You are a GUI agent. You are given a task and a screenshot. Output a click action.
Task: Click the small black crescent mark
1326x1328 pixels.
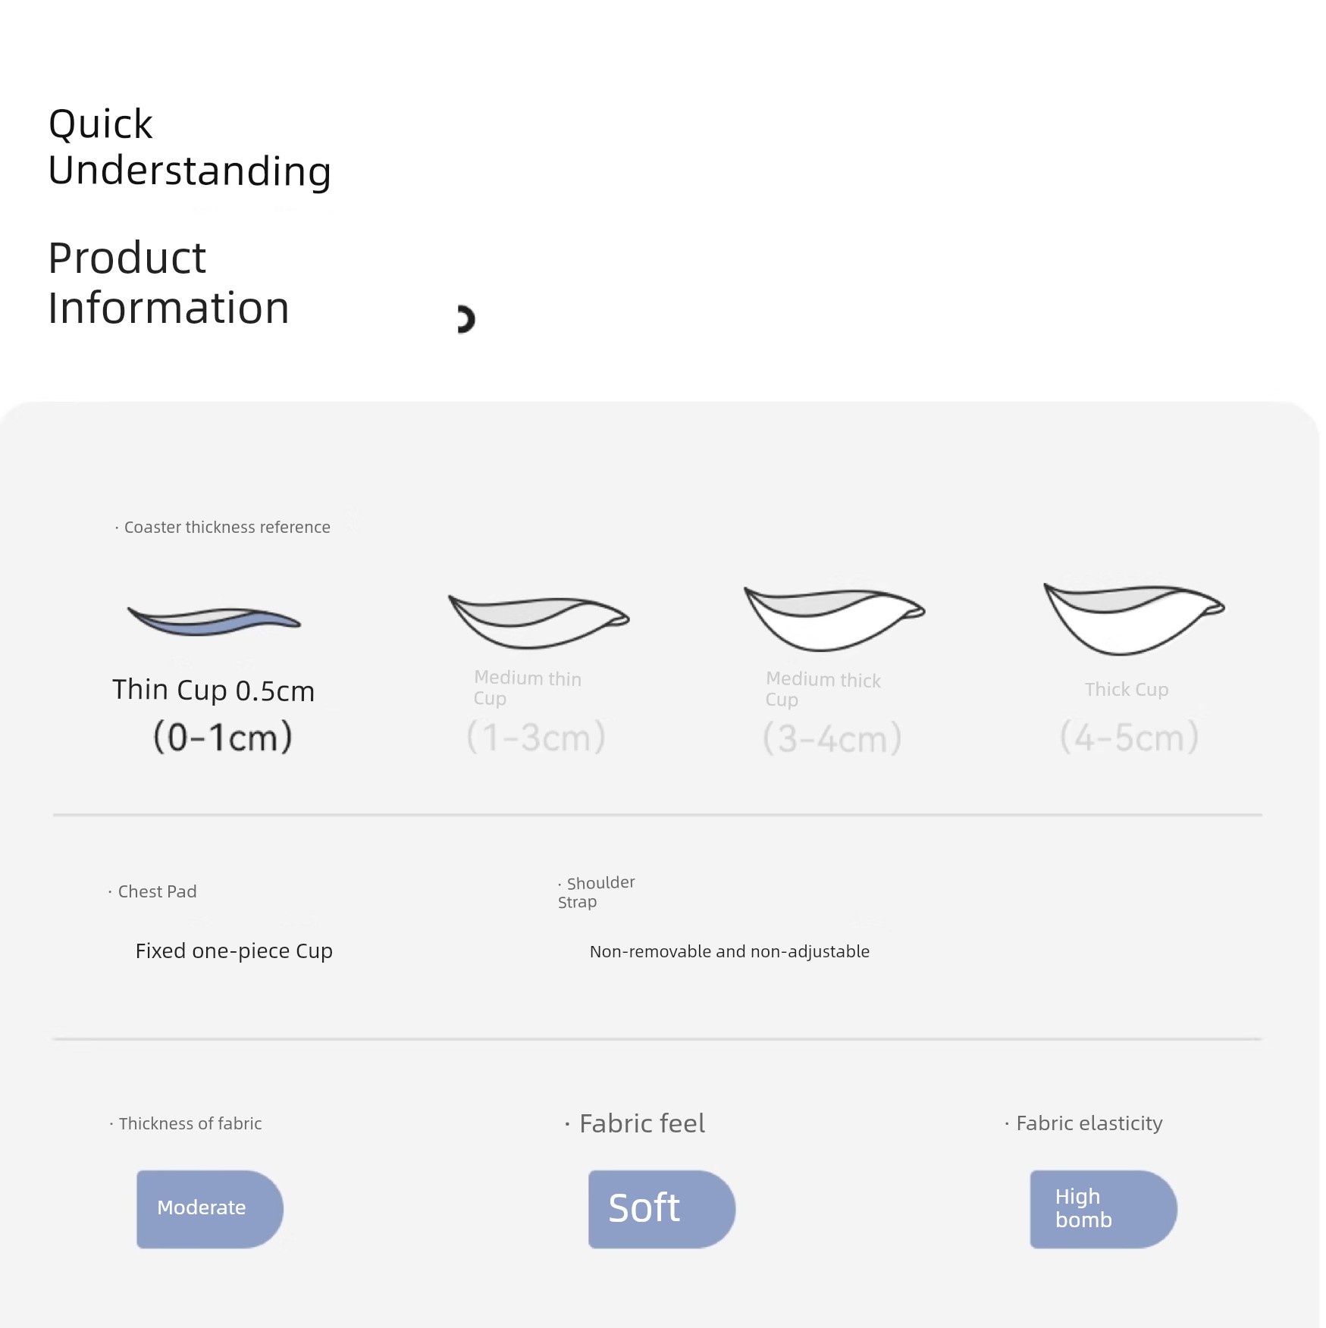tap(466, 319)
